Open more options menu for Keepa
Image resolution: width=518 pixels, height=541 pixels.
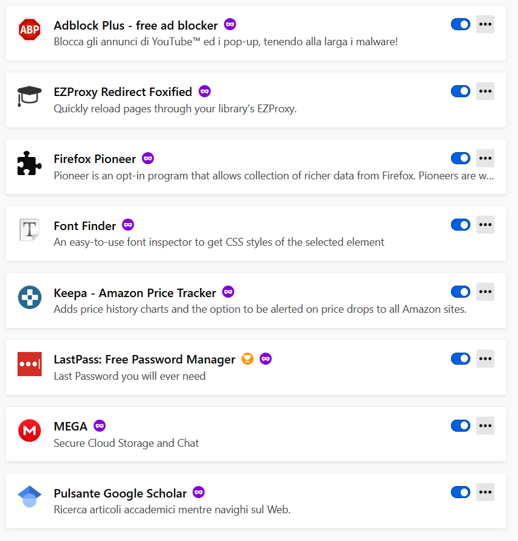coord(485,292)
